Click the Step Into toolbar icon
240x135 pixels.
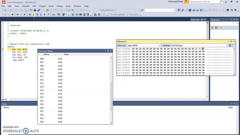tap(33, 15)
